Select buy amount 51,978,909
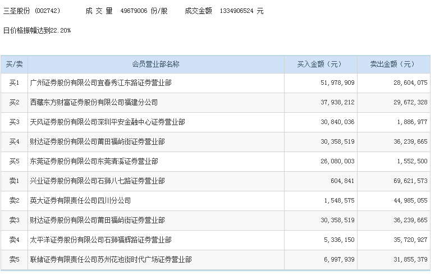 click(337, 82)
